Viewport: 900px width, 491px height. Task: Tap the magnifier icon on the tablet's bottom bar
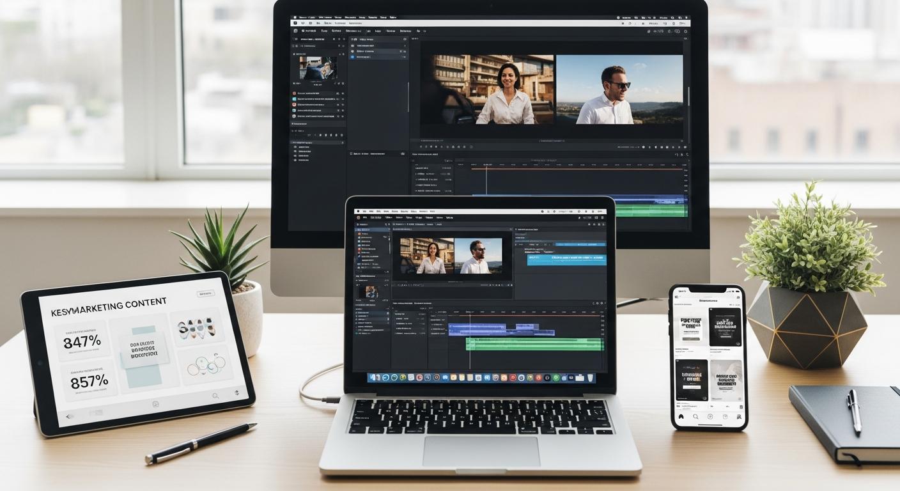[215, 396]
